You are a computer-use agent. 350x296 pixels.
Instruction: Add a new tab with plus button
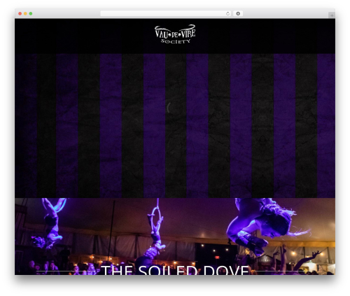click(x=332, y=15)
